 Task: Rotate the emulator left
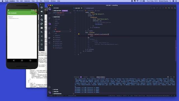click(42, 20)
